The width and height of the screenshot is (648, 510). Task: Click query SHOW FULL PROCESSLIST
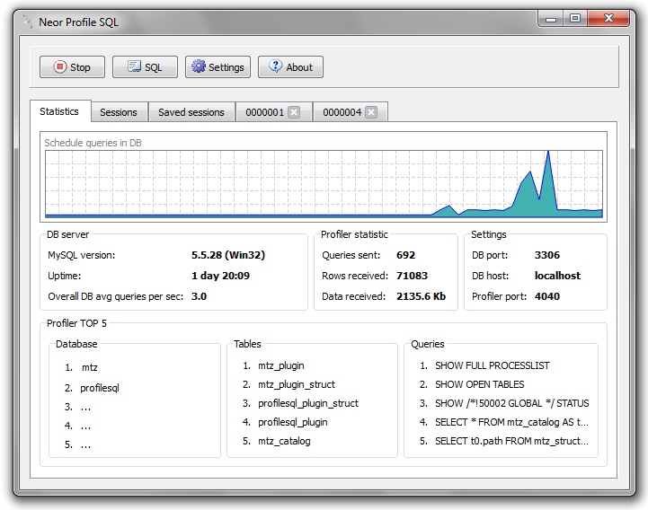(x=493, y=365)
